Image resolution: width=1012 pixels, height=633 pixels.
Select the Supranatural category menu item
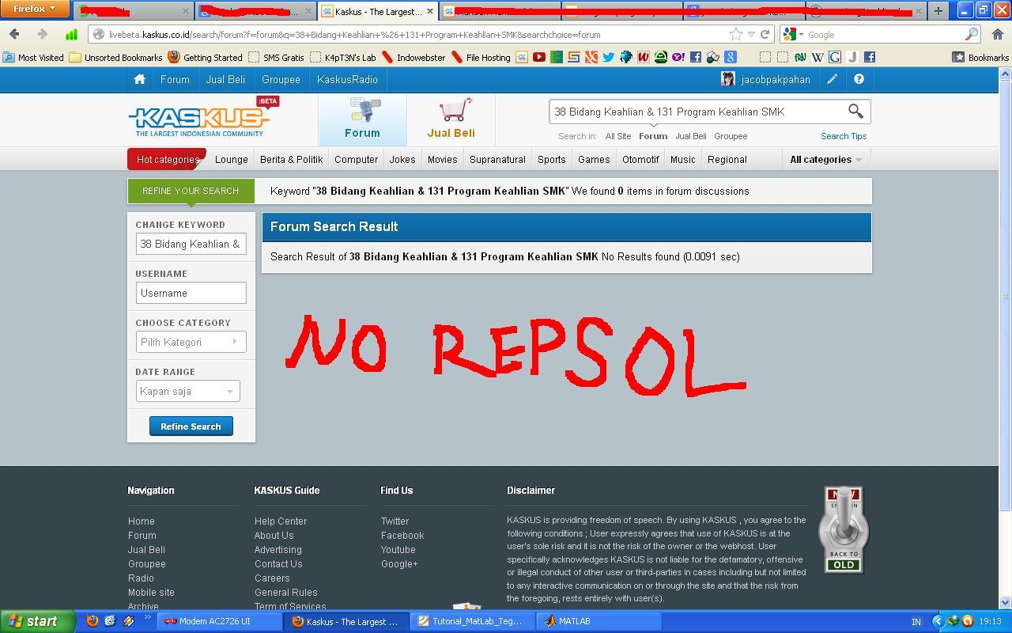tap(497, 159)
